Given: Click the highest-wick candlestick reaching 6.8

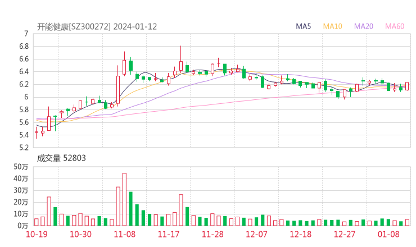Looking at the screenshot, I should click(x=181, y=59).
